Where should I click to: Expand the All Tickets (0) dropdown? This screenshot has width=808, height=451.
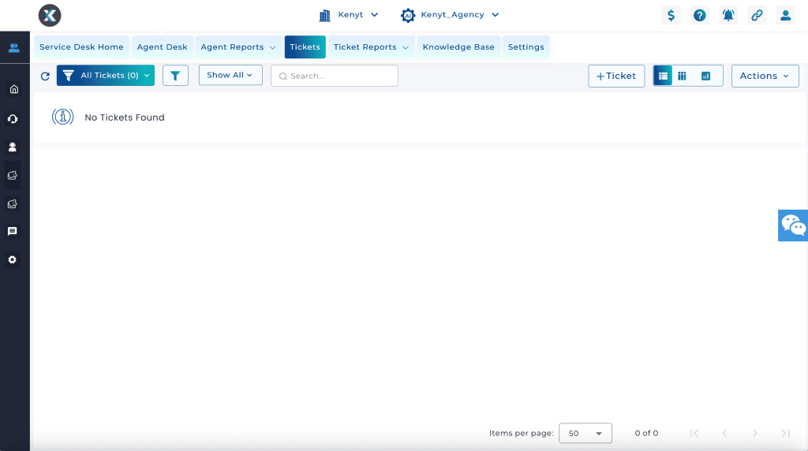pyautogui.click(x=106, y=76)
